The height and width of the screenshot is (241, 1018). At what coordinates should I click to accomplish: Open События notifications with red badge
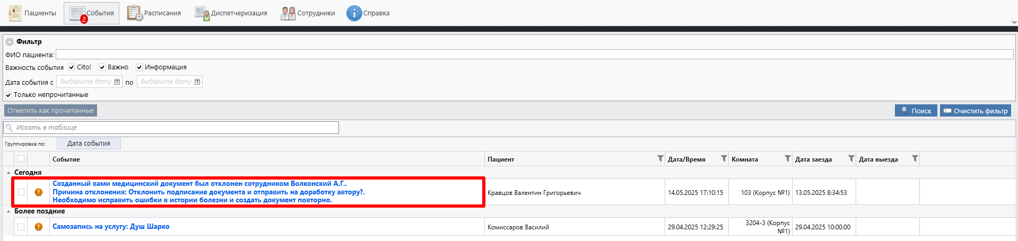[92, 13]
